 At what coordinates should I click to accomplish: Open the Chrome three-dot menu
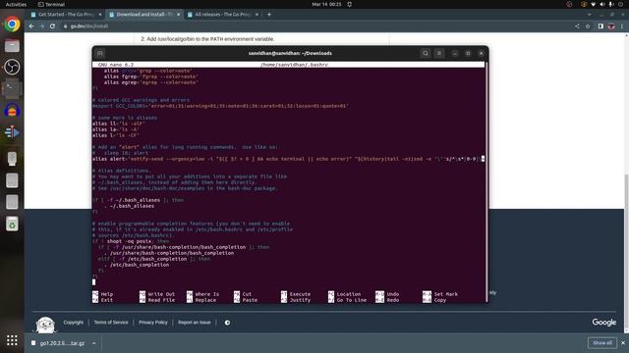[622, 26]
